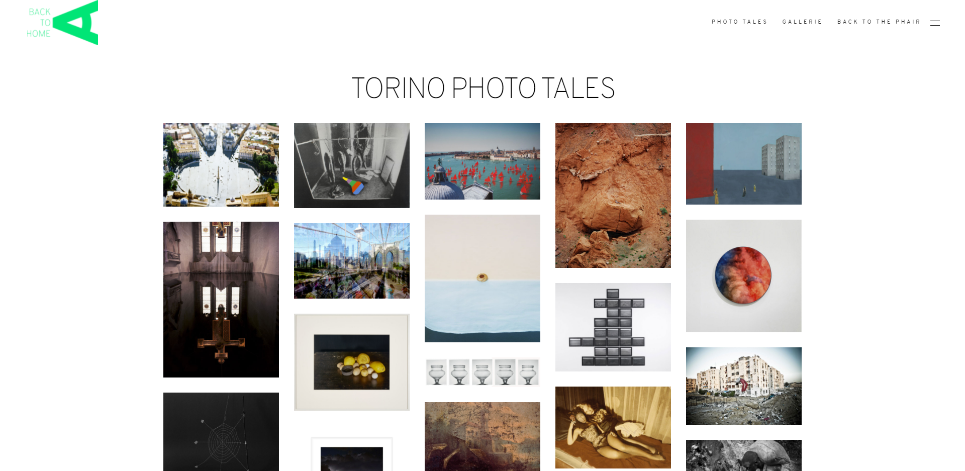
Task: Select the pale blue horizon minimalist photo
Action: click(x=482, y=278)
